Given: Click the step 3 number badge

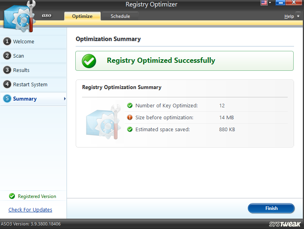Looking at the screenshot, I should coord(7,70).
